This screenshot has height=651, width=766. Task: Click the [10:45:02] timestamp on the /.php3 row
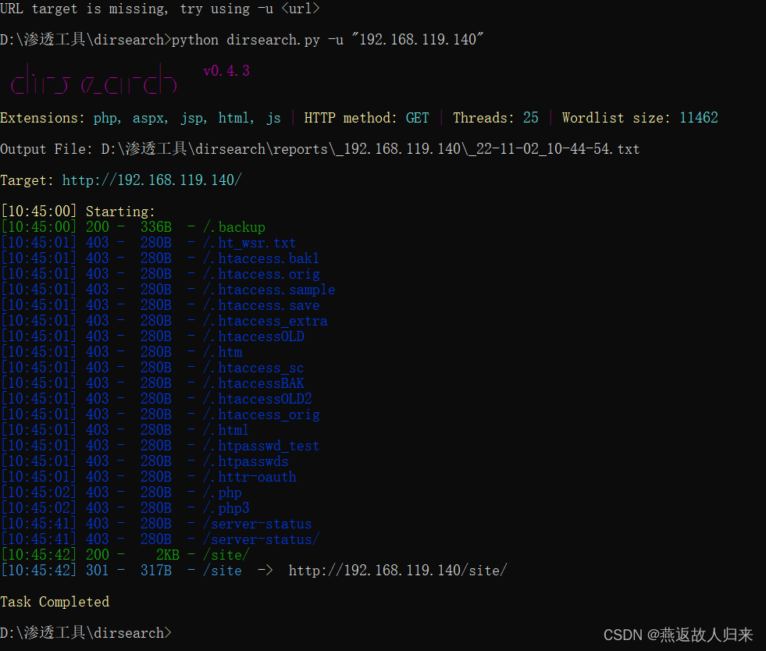point(38,508)
